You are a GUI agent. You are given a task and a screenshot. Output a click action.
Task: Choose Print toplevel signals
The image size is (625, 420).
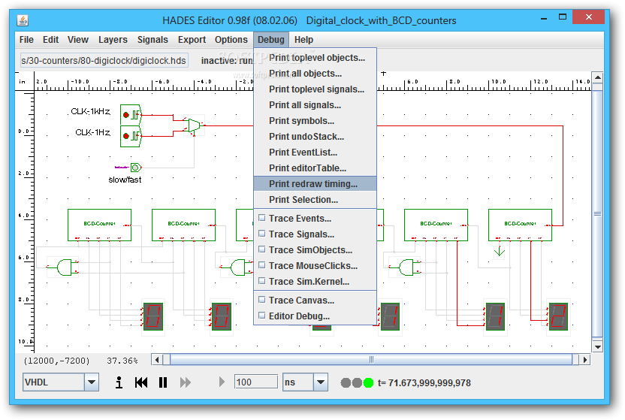point(316,89)
